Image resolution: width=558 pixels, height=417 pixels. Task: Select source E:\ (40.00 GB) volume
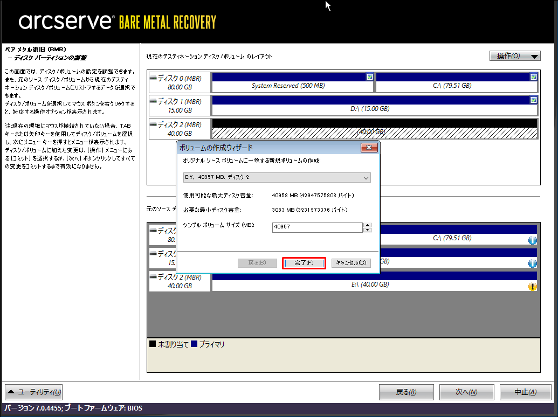click(374, 281)
